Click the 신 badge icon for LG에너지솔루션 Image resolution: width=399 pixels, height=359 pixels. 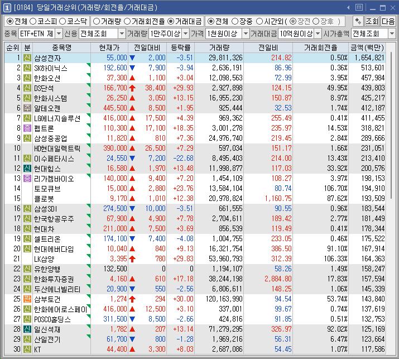pos(27,118)
